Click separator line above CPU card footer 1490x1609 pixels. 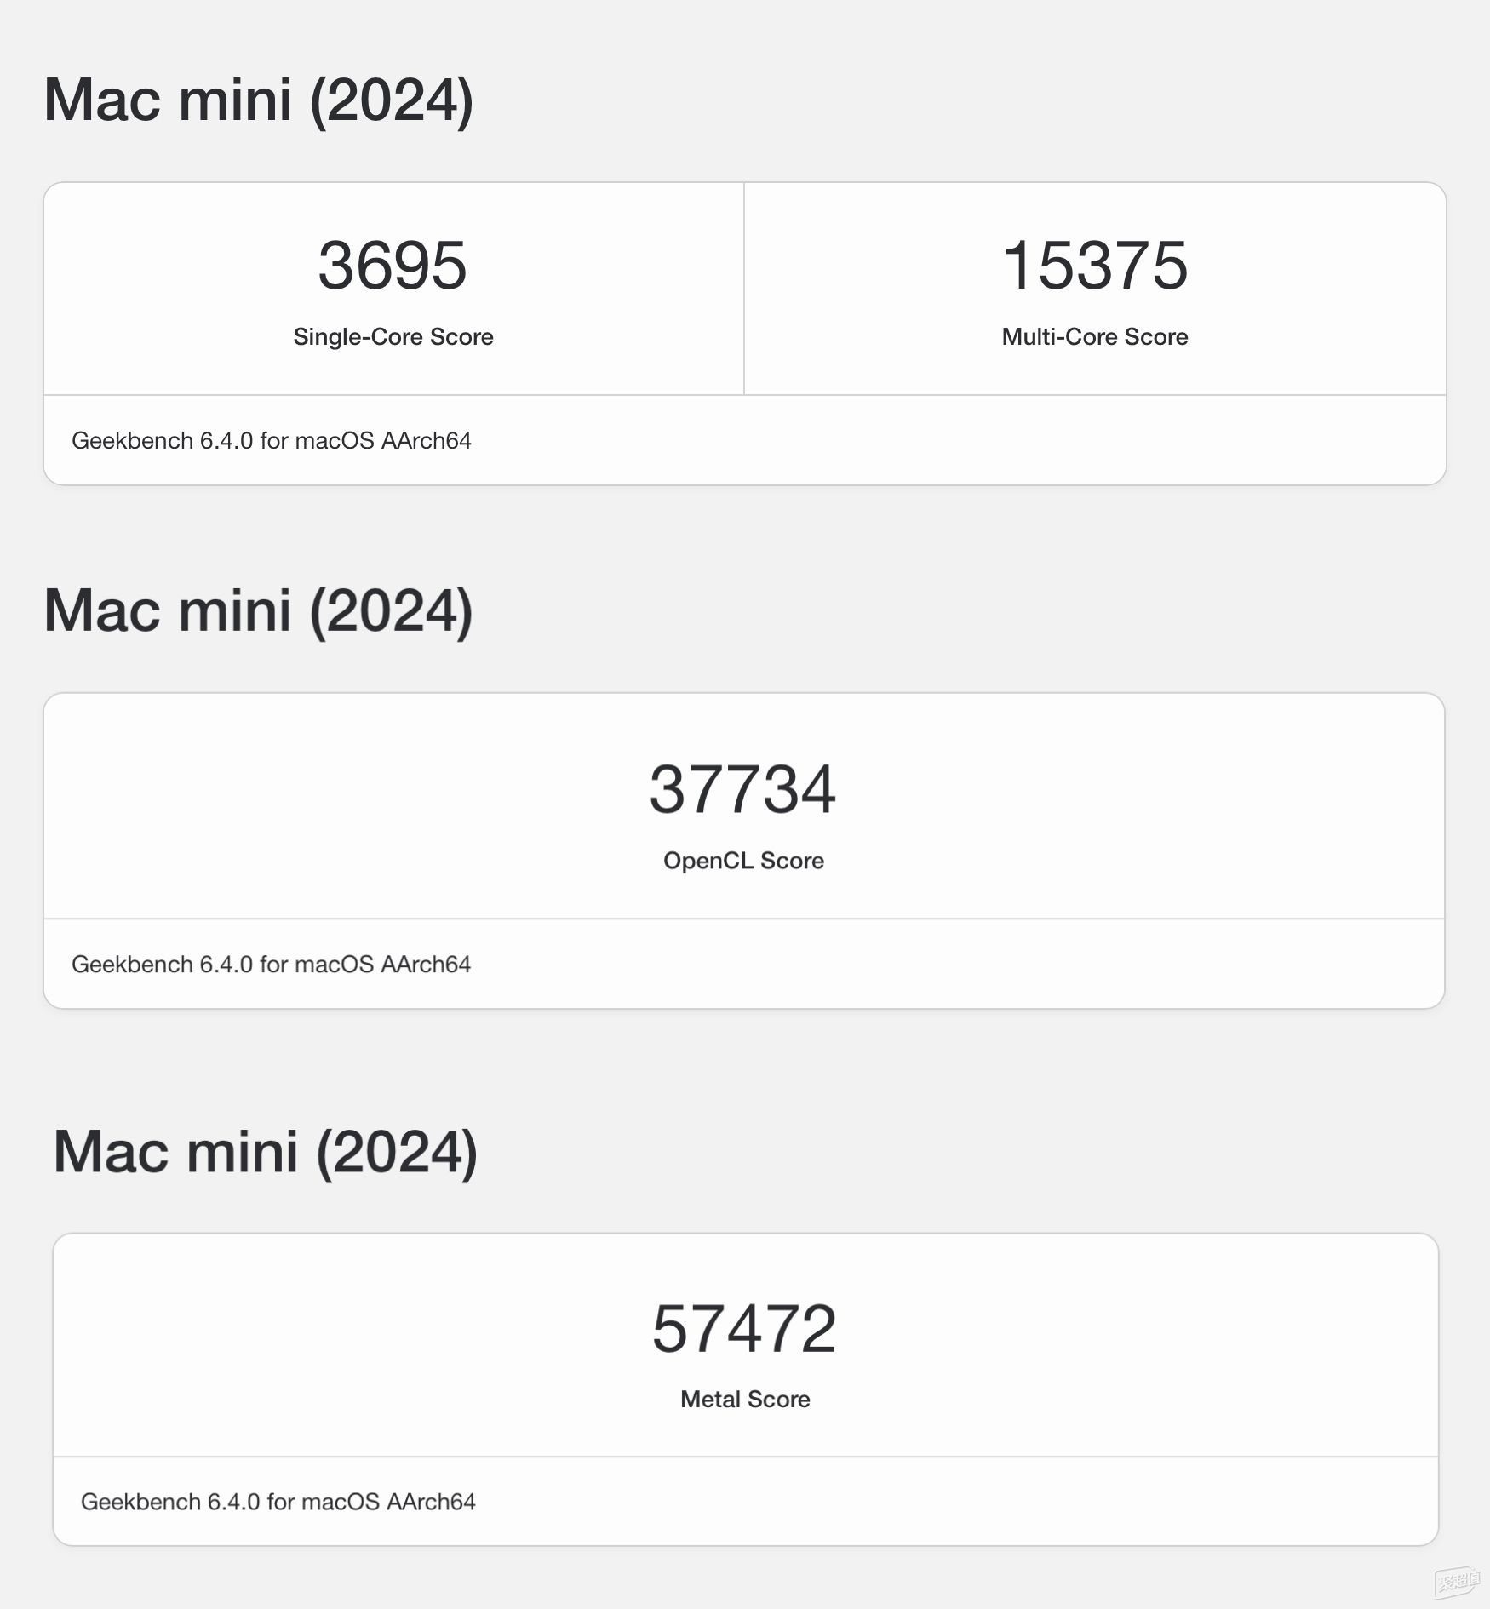coord(745,395)
